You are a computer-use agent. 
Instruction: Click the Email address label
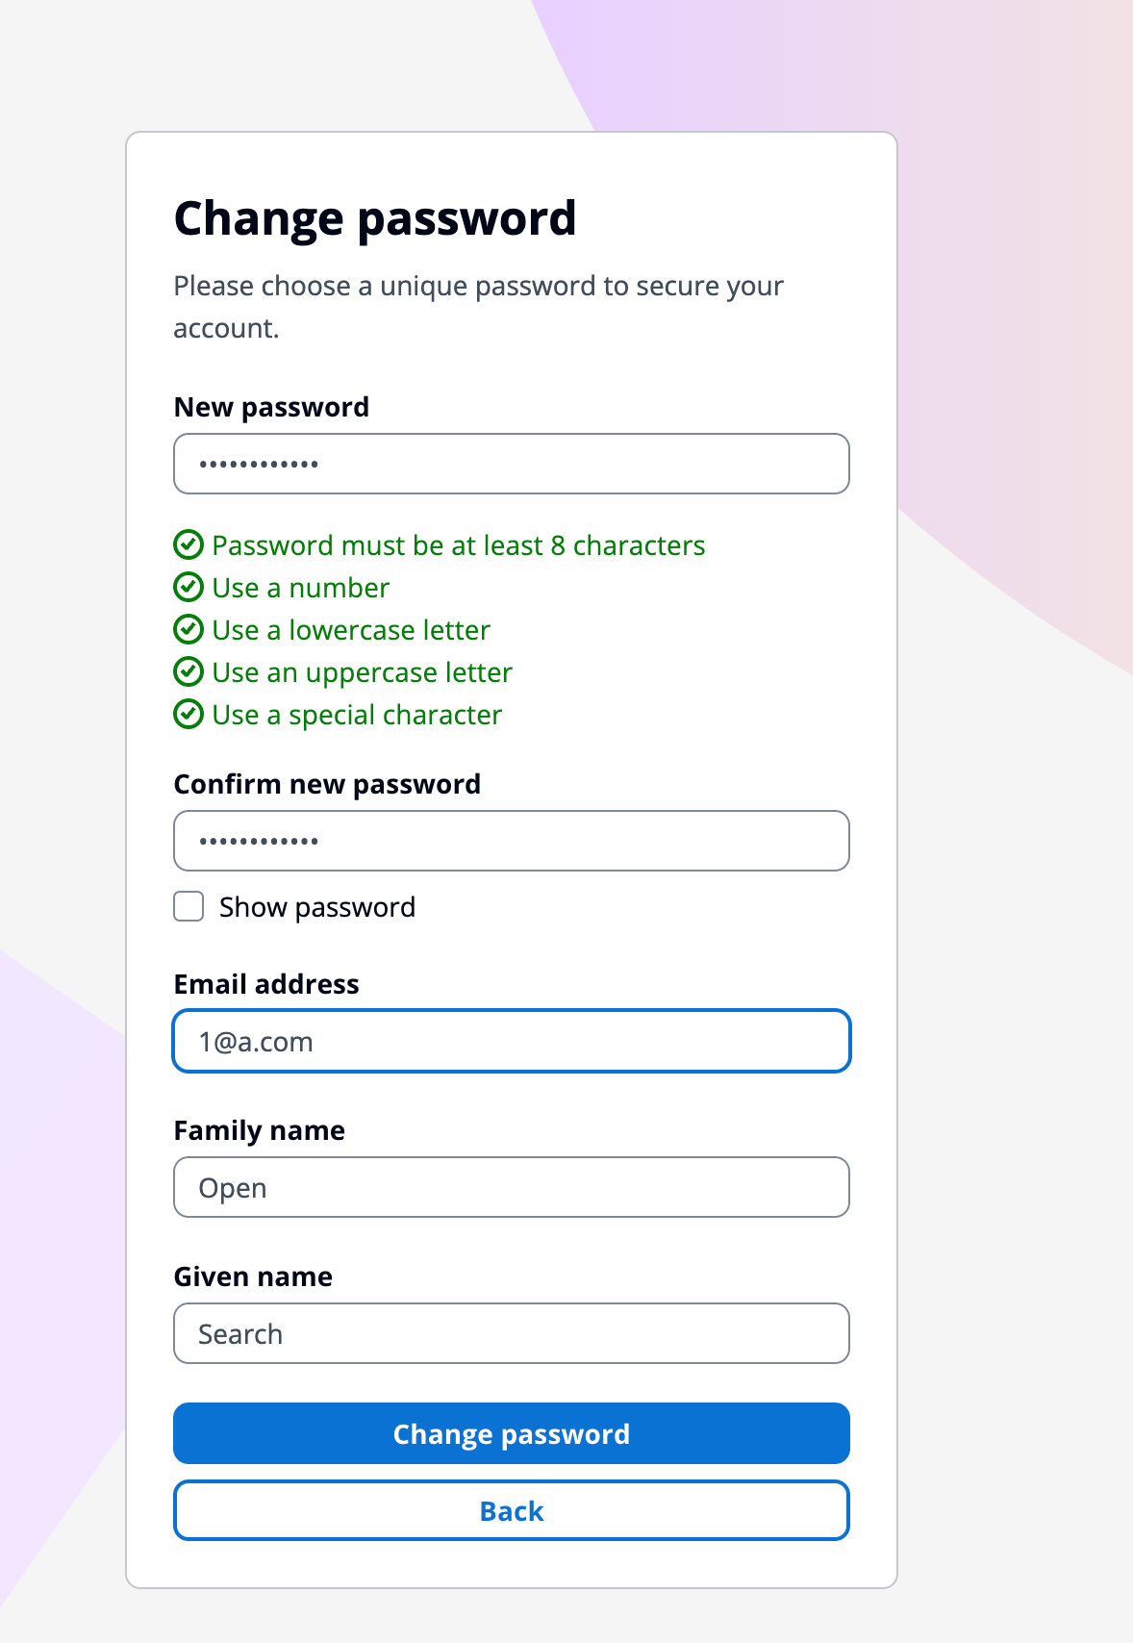coord(266,984)
